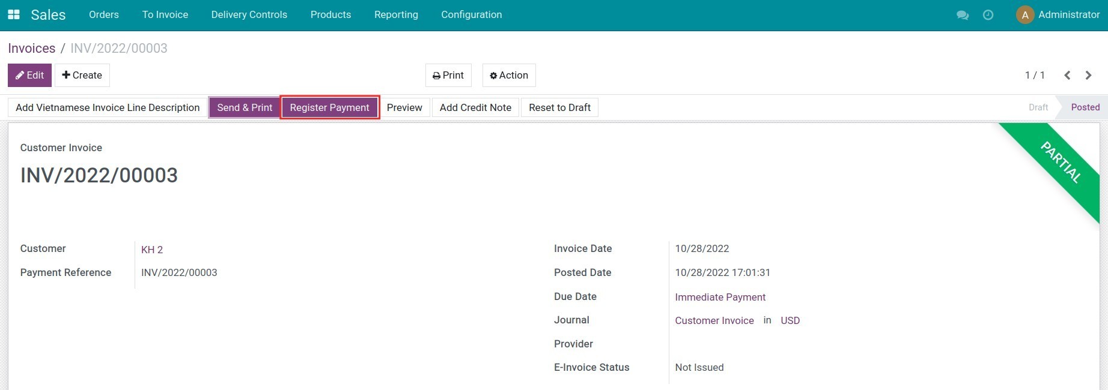Open the activities clock icon

[x=988, y=15]
